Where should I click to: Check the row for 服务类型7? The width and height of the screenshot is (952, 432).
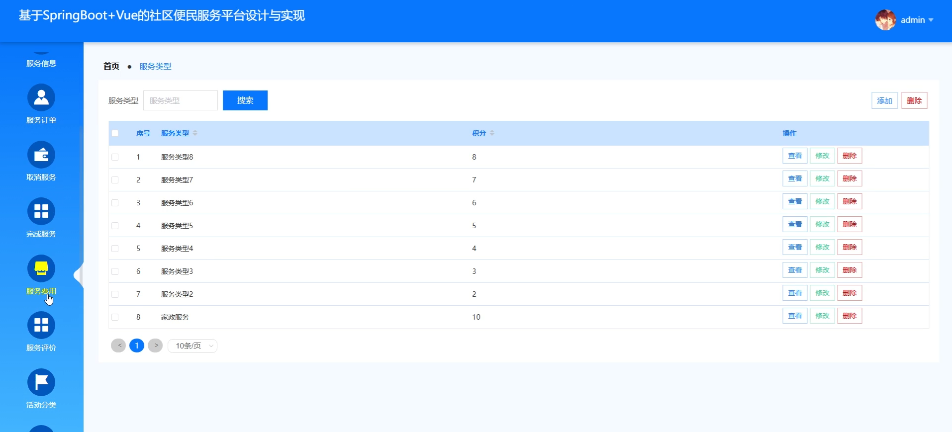click(x=115, y=180)
